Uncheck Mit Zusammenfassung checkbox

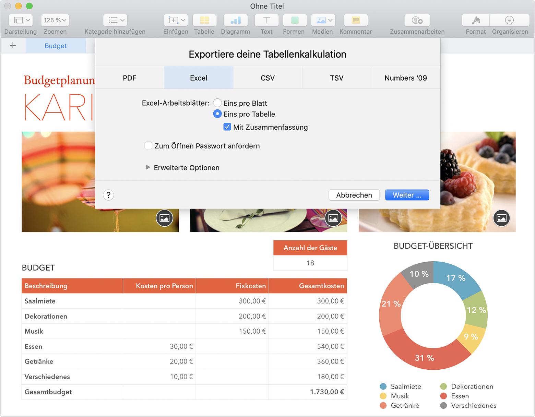point(227,127)
